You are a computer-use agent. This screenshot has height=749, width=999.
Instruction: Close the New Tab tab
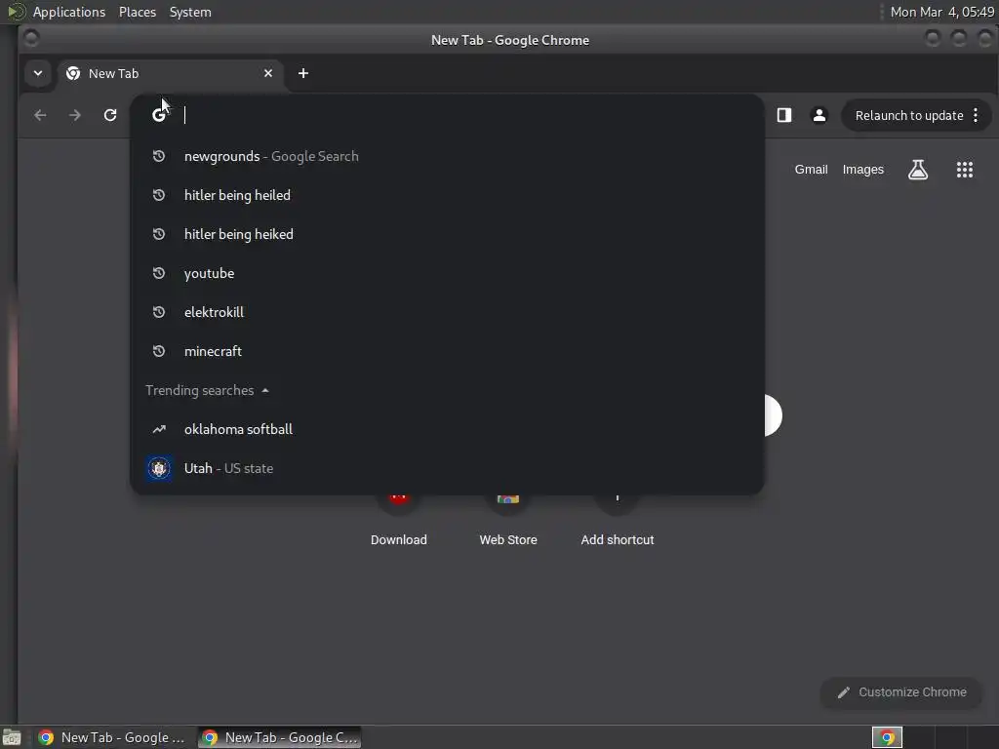[x=268, y=73]
